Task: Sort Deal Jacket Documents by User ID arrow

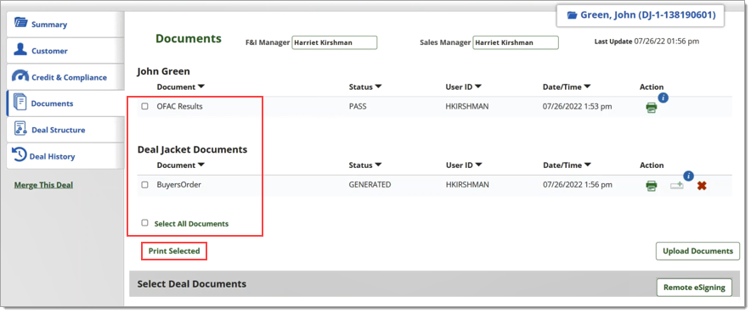Action: pyautogui.click(x=478, y=165)
